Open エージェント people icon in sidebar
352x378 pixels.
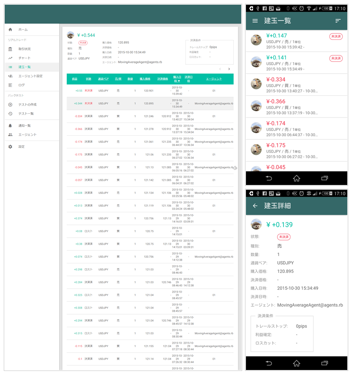click(x=10, y=135)
